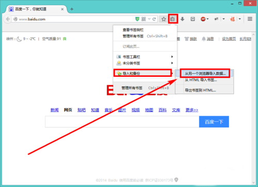This screenshot has width=258, height=187.
Task: Expand the ABP dropdown arrow
Action: (207, 19)
